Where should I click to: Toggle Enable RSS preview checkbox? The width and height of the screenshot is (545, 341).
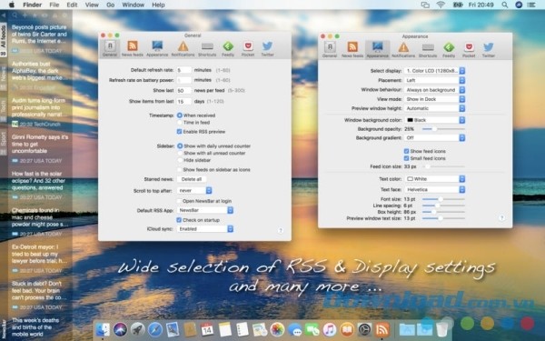(x=179, y=132)
